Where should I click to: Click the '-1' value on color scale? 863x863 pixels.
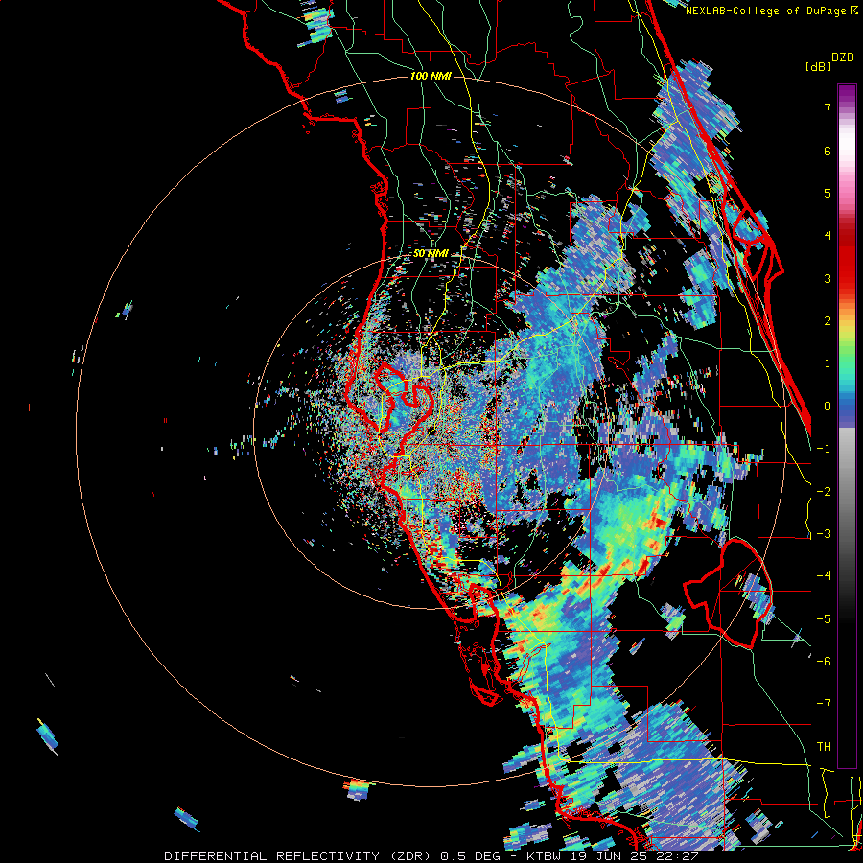(824, 449)
